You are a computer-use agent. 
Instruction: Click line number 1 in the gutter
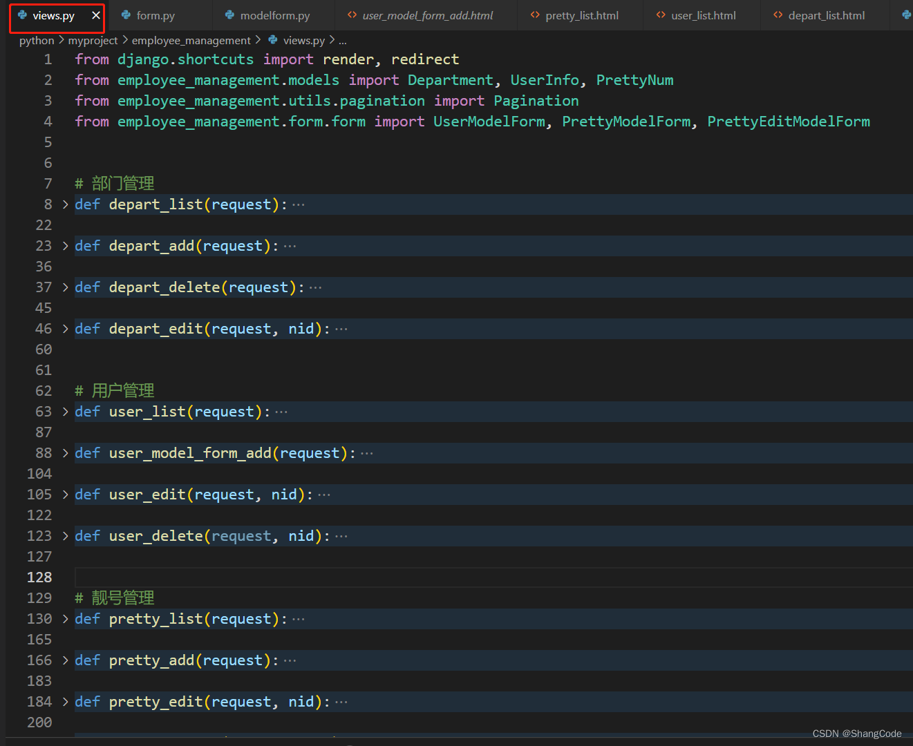[48, 59]
